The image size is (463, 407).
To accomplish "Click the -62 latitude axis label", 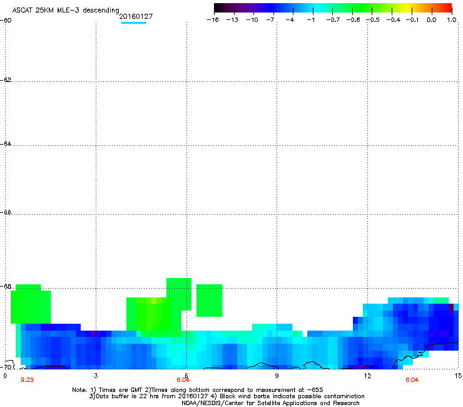I will (6, 80).
